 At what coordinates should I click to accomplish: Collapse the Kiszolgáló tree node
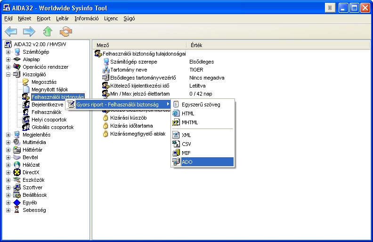pos(8,74)
